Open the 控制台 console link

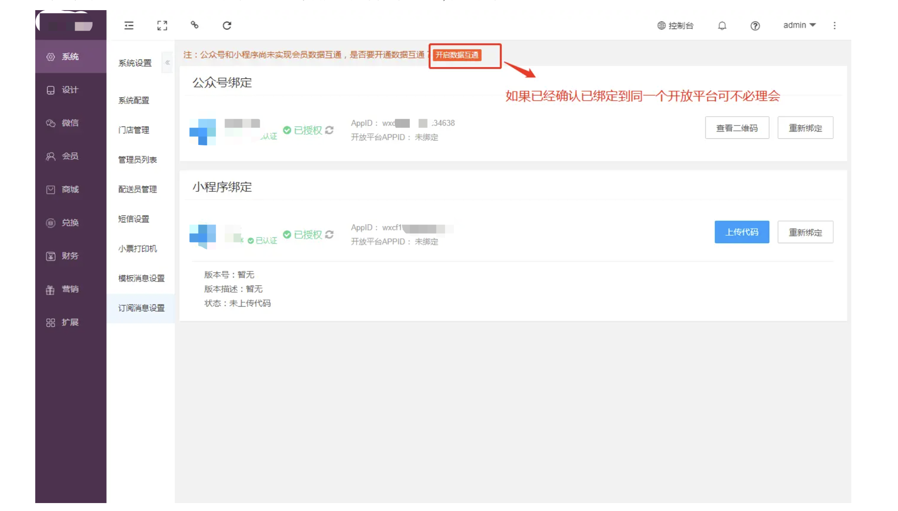point(675,26)
